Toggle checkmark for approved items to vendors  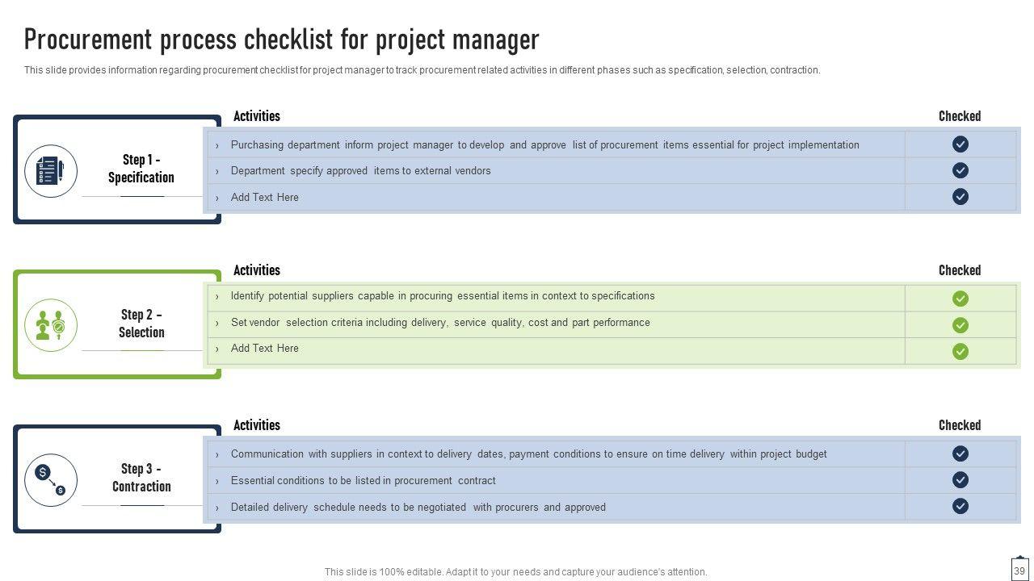960,170
